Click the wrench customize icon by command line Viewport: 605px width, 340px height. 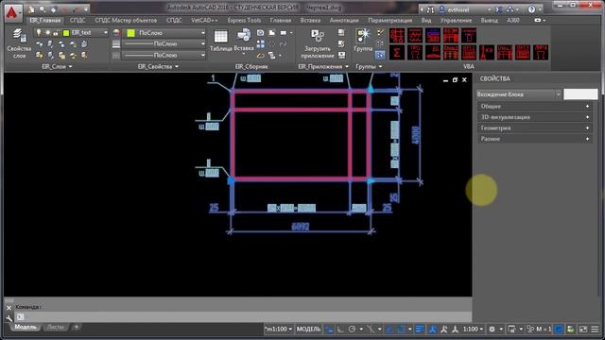pyautogui.click(x=9, y=318)
